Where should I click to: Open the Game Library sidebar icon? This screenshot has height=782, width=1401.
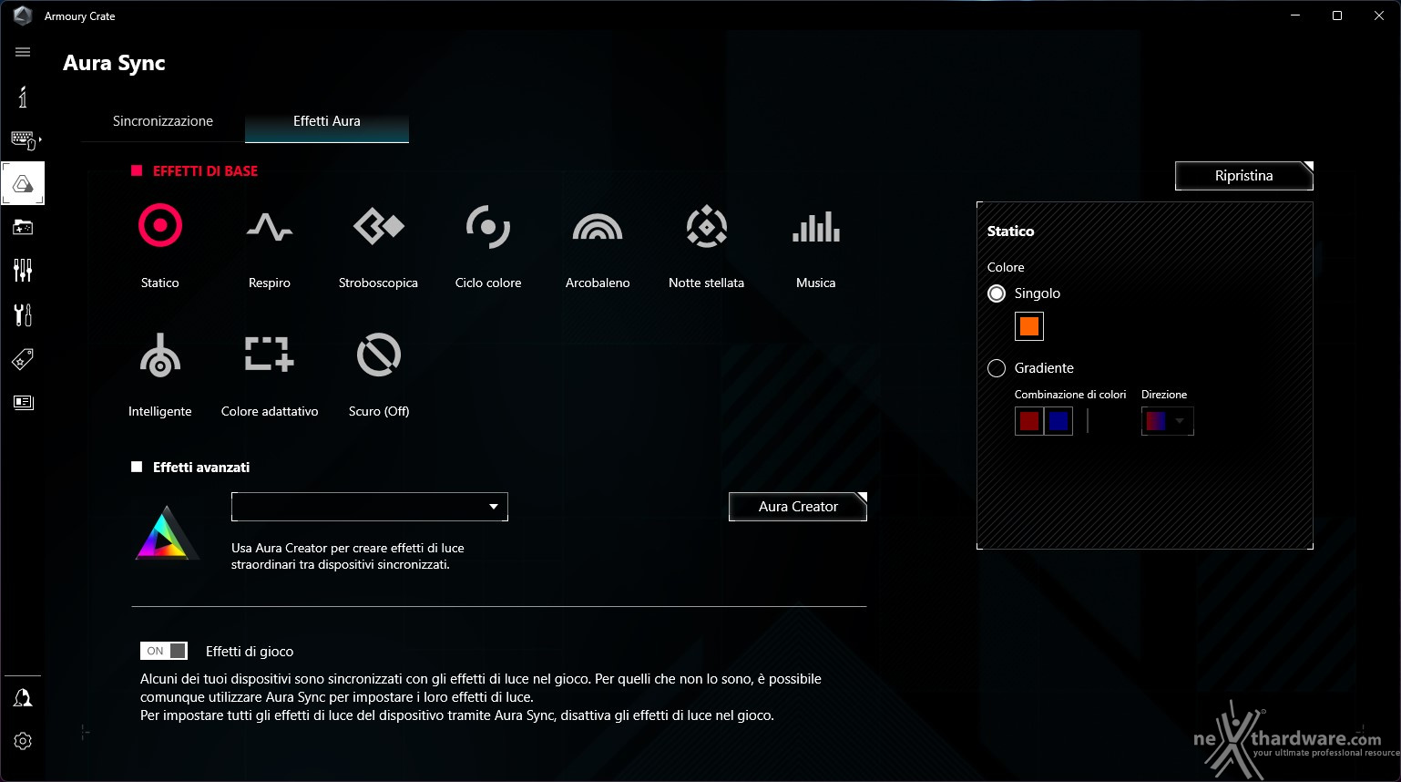tap(23, 227)
